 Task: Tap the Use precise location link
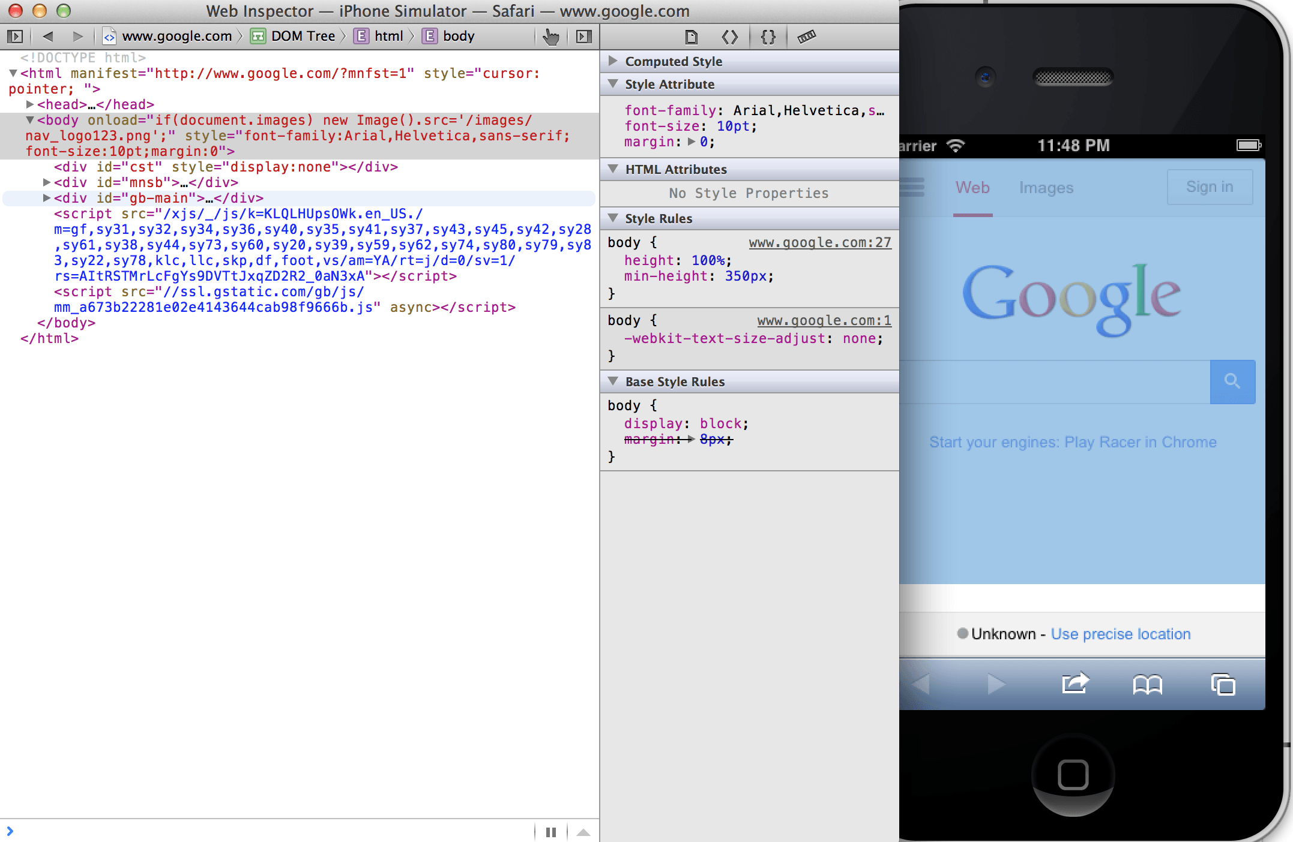pyautogui.click(x=1121, y=634)
